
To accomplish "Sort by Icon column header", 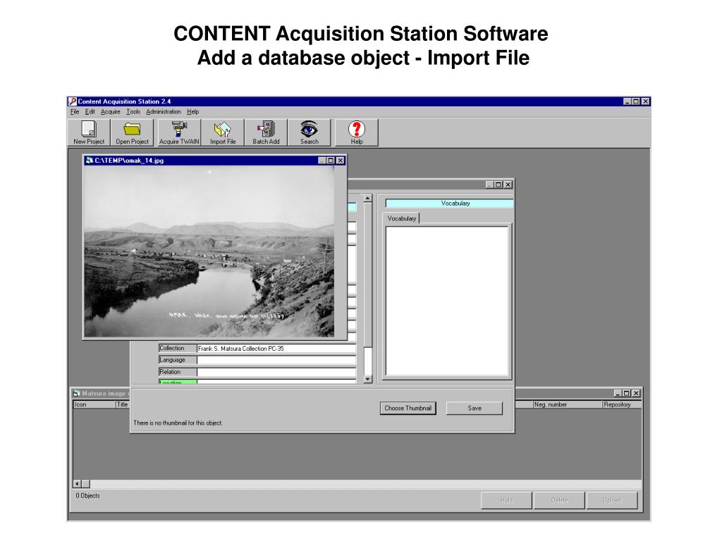I will [94, 405].
